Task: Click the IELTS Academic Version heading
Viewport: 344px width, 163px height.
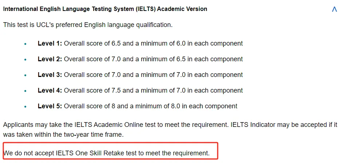Action: 105,9
